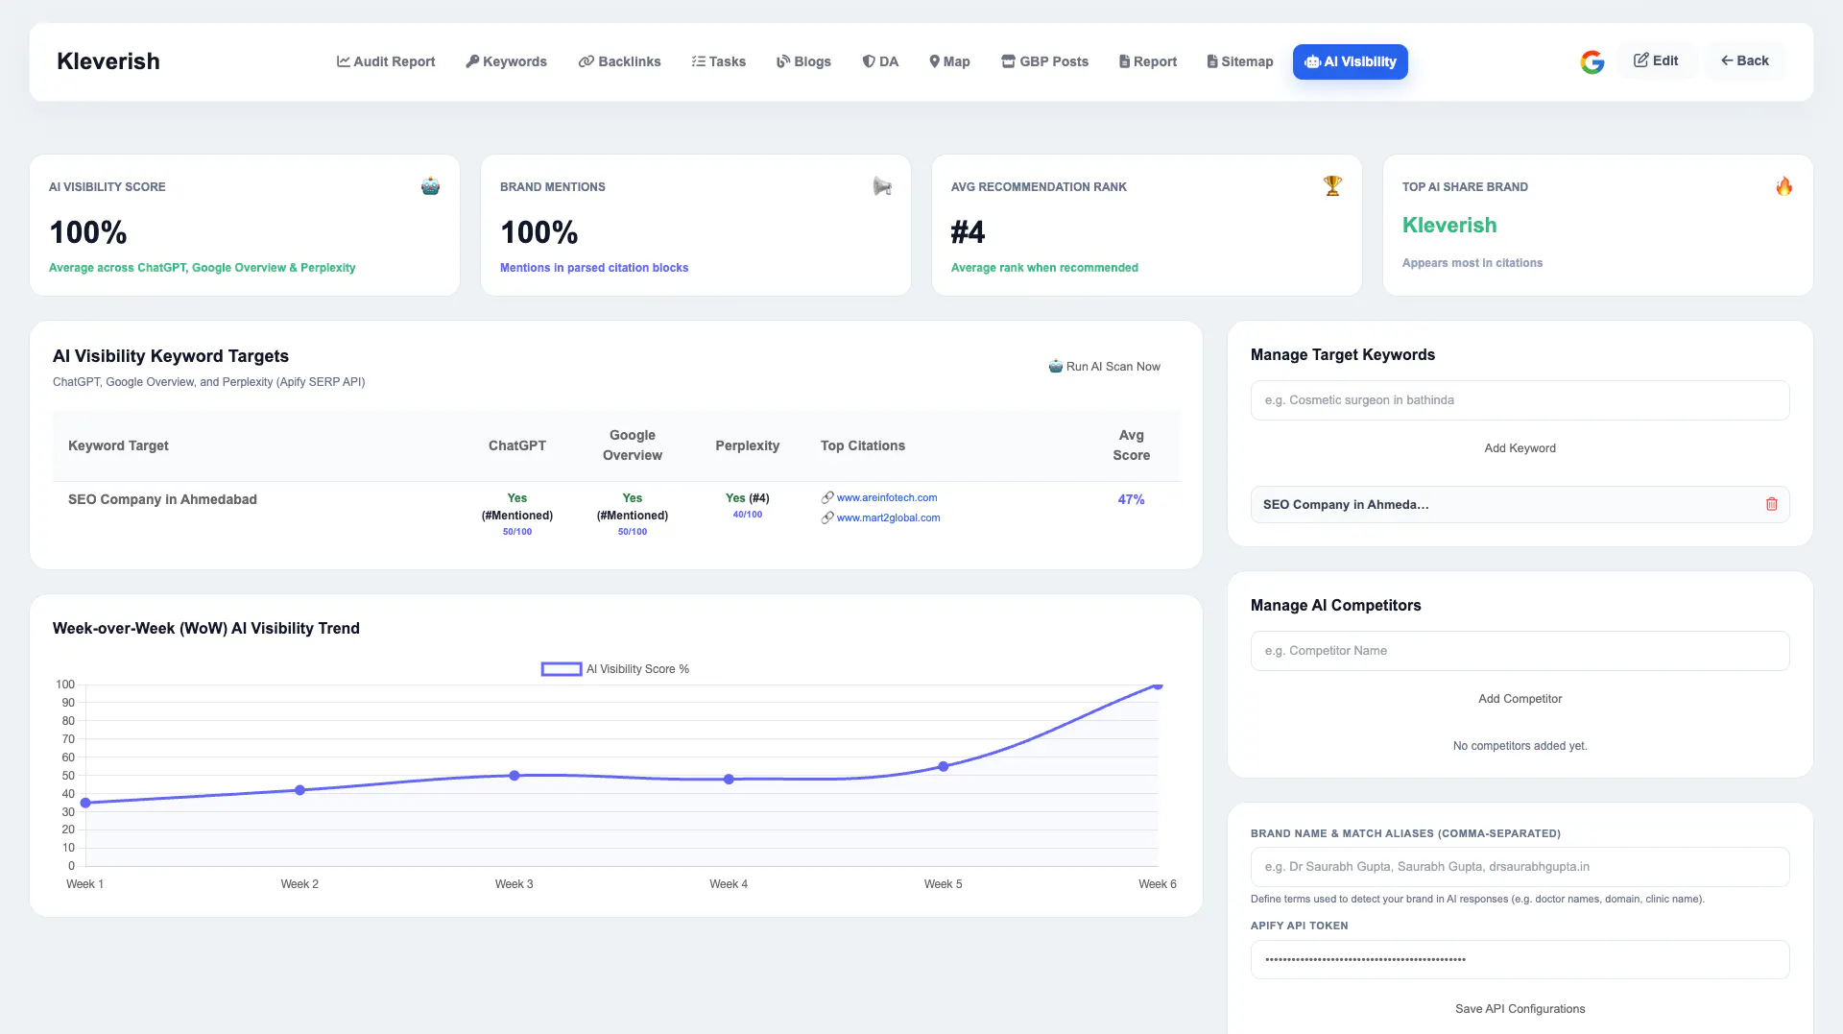The image size is (1843, 1034).
Task: Focus the Apify API Token field
Action: point(1520,960)
